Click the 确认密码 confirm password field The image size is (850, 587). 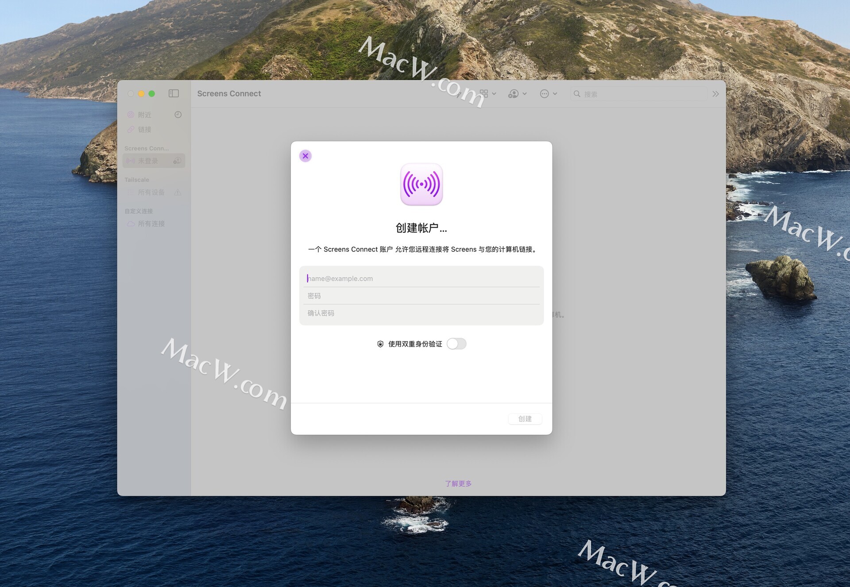coord(421,313)
